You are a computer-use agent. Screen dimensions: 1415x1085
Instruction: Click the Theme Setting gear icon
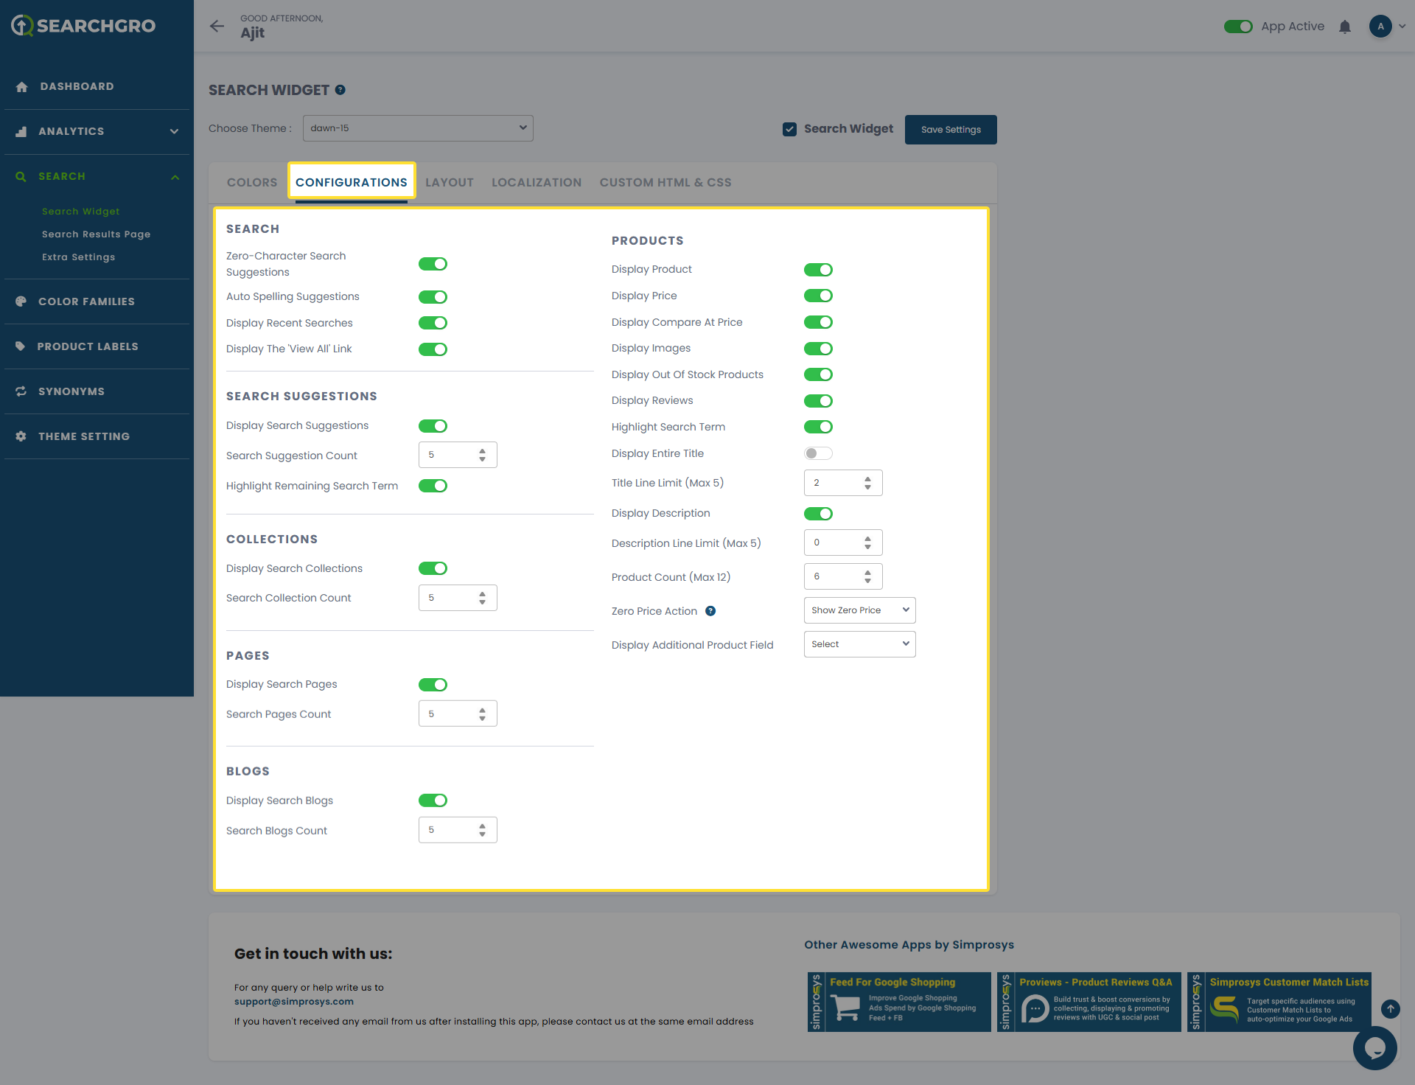(21, 436)
